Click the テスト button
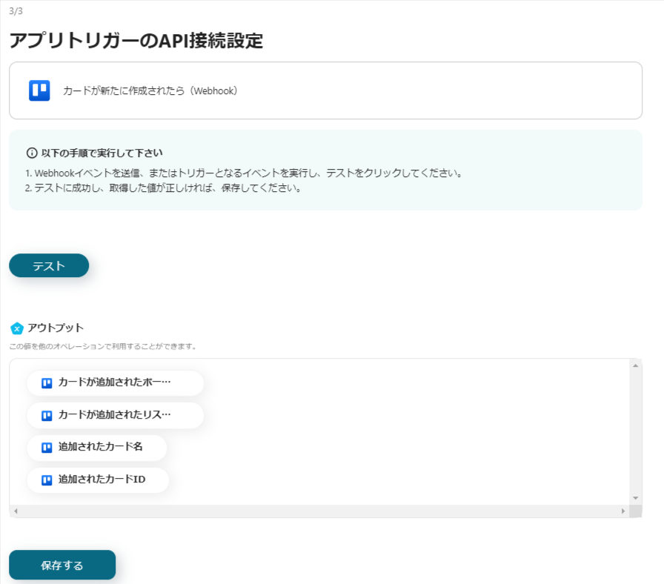This screenshot has height=584, width=664. (x=49, y=265)
